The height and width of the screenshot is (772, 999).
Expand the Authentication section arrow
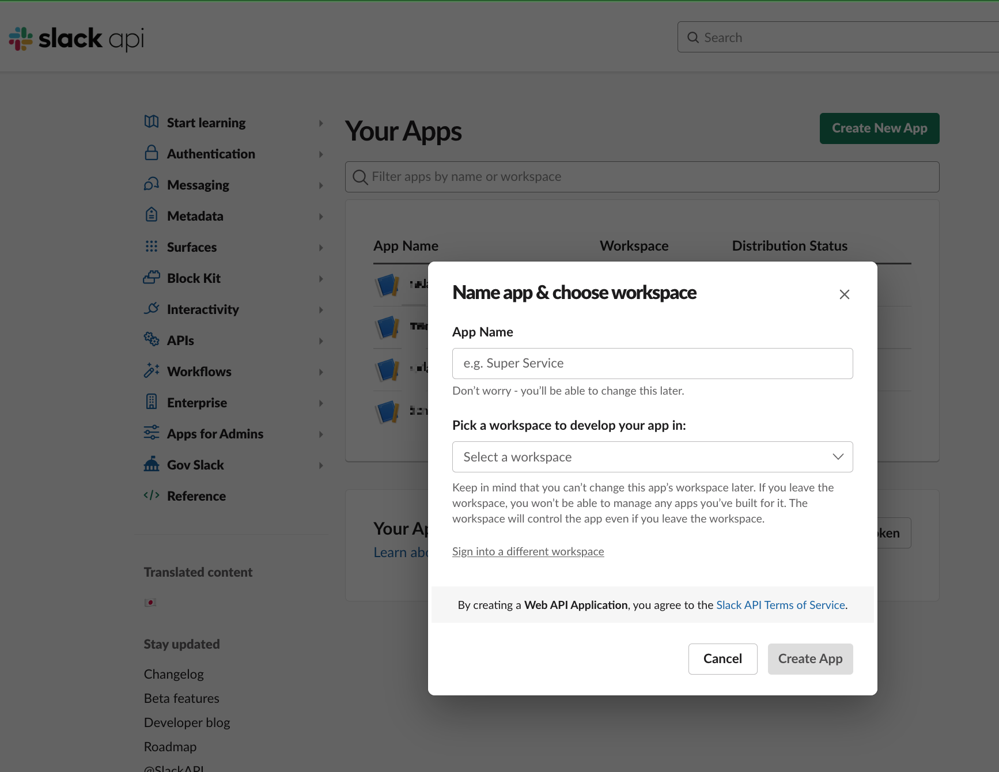(321, 154)
